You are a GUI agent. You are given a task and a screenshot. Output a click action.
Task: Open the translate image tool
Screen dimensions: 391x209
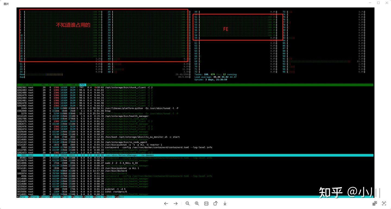tap(374, 203)
